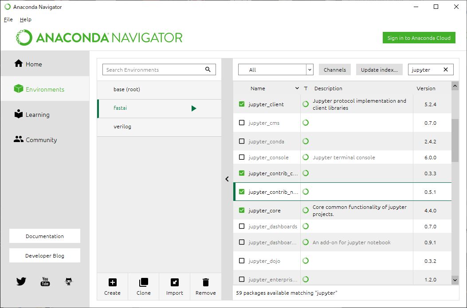Open the Twitter link icon
Image resolution: width=467 pixels, height=308 pixels.
21,281
